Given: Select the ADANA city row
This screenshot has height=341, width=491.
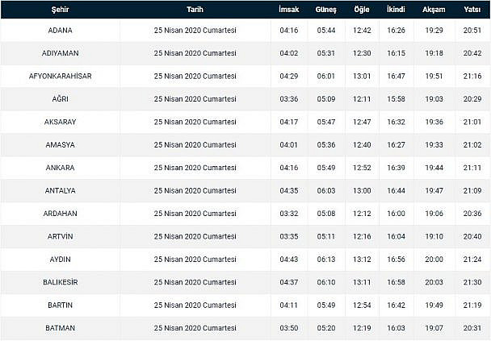Looking at the screenshot, I should click(60, 31).
